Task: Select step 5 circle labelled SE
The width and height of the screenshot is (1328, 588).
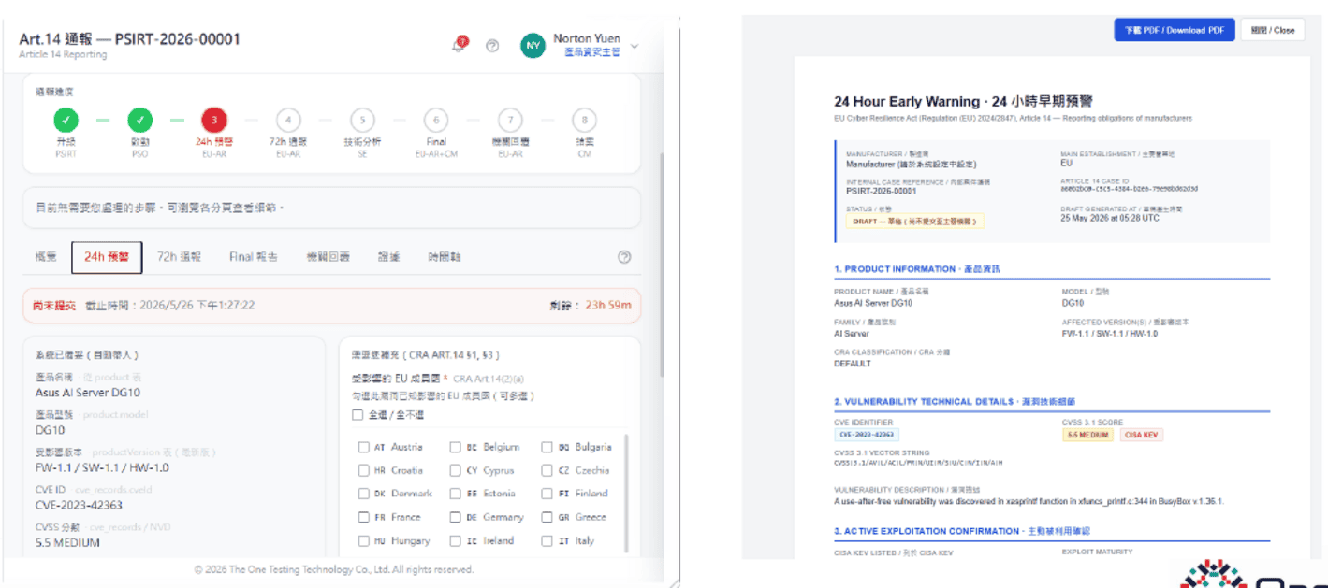Action: [362, 120]
